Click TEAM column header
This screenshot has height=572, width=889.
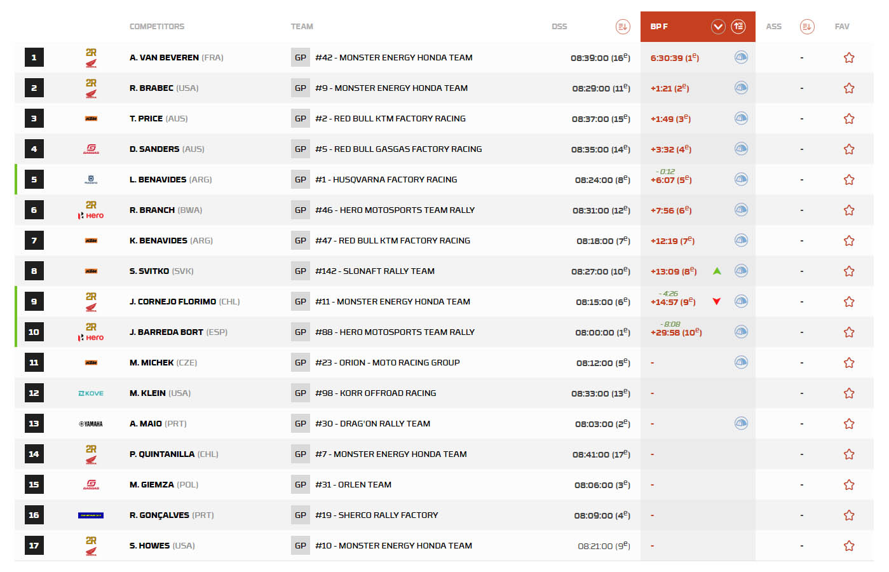pyautogui.click(x=302, y=27)
